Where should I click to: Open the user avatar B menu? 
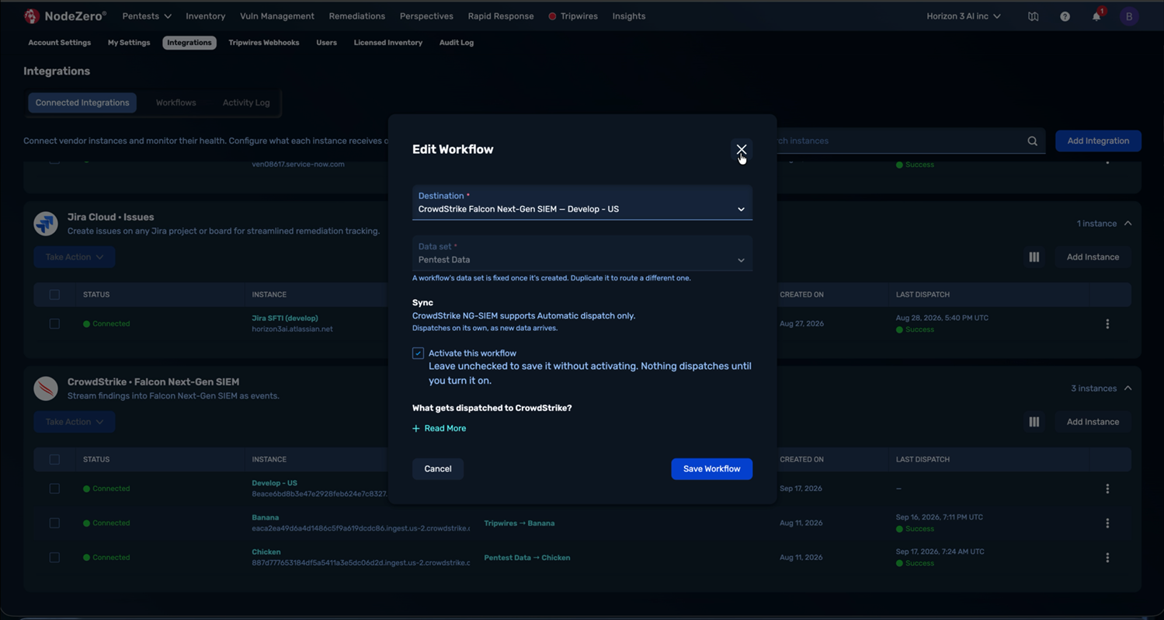(x=1129, y=16)
